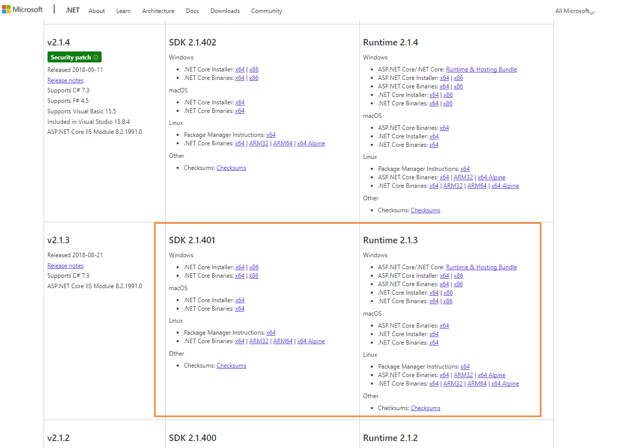The image size is (638, 448).
Task: Download Runtime 2.1.4 macOS ASP.NET Core Binaries x64
Action: 444,128
